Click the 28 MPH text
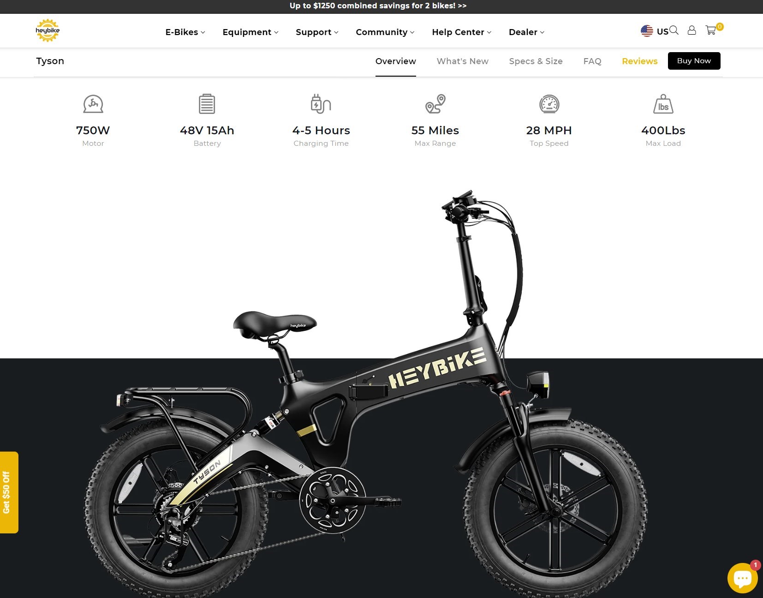 [549, 131]
